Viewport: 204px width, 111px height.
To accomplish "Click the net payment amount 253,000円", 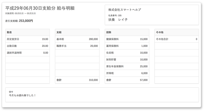I will click(26, 21).
